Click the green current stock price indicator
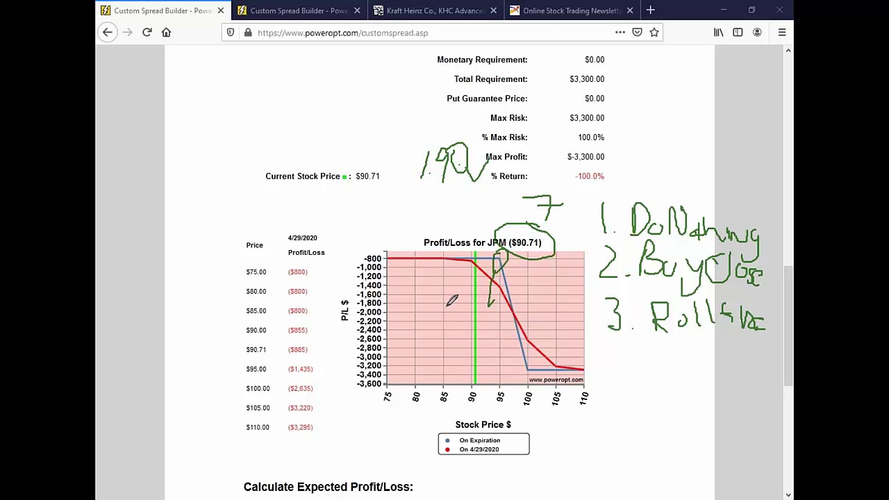This screenshot has height=500, width=889. point(345,176)
